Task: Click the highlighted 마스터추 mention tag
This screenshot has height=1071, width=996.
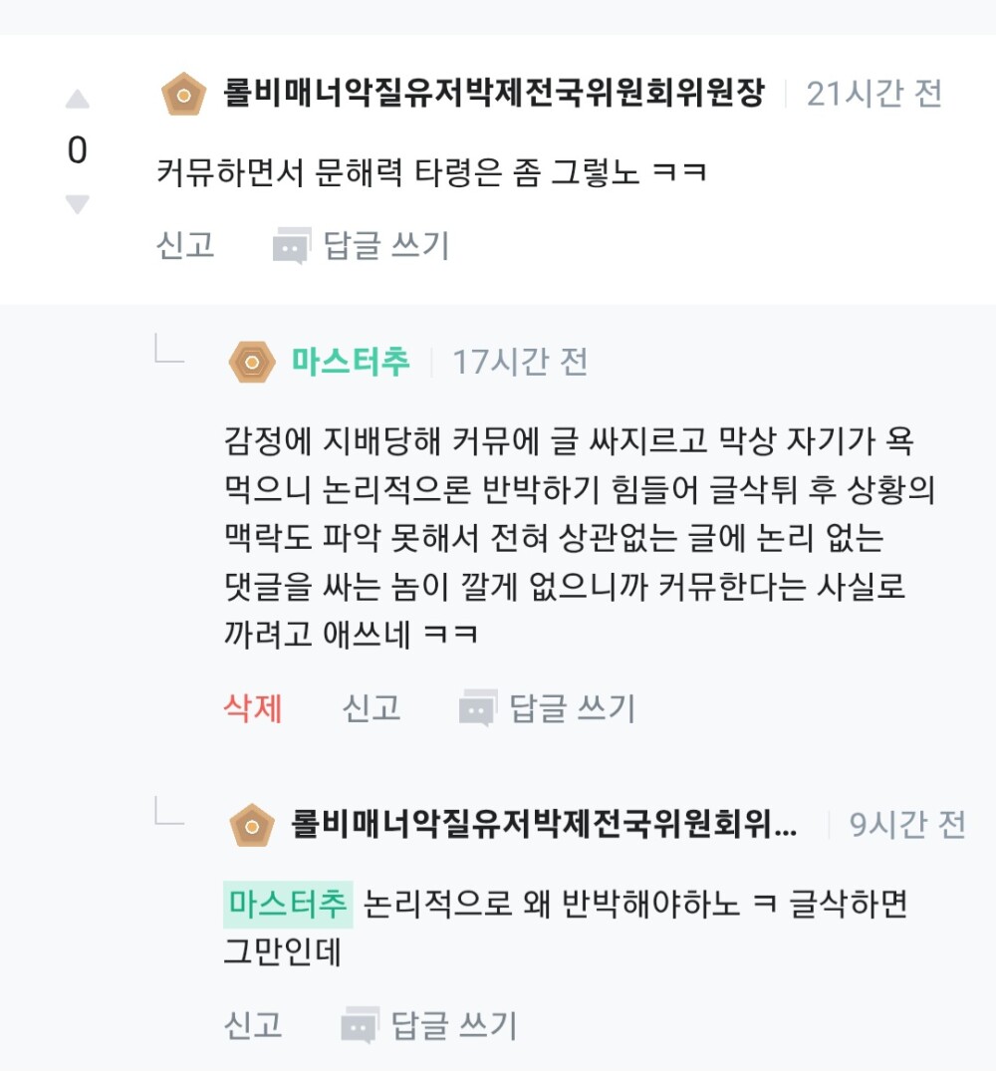Action: 288,905
